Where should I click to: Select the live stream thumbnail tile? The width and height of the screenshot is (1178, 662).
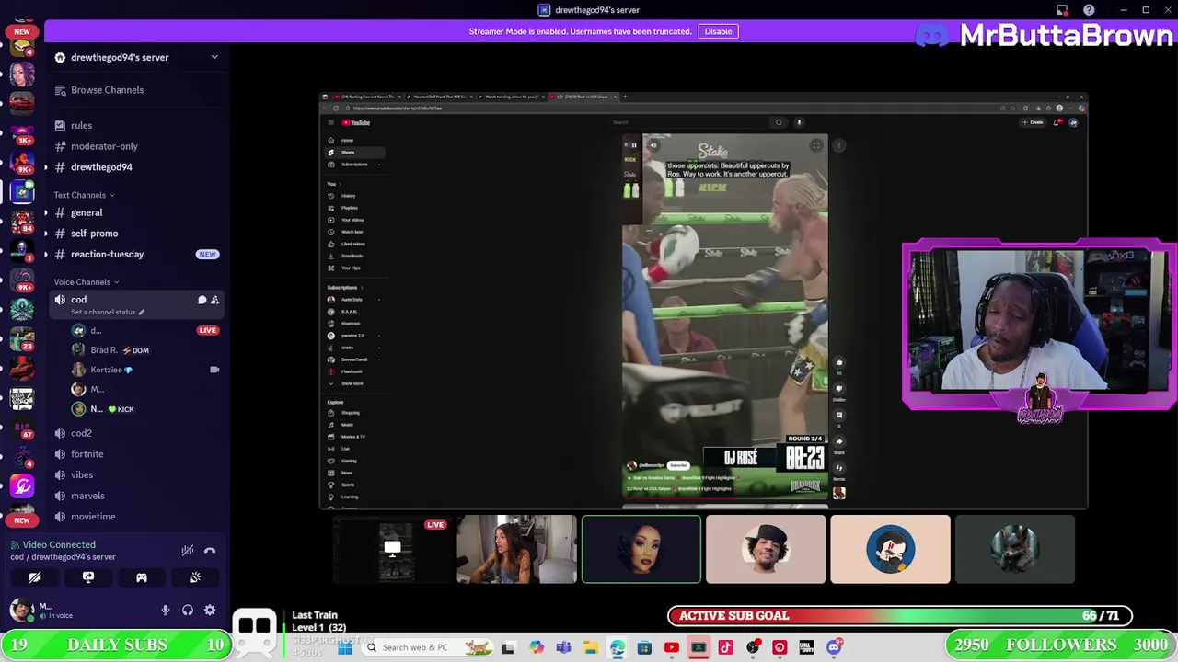point(393,549)
